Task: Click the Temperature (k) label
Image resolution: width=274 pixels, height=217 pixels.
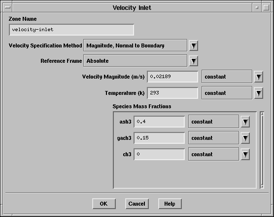Action: (125, 93)
